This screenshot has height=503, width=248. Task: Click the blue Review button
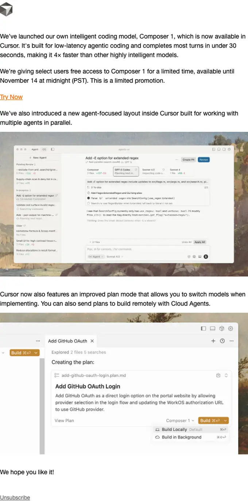click(x=204, y=160)
